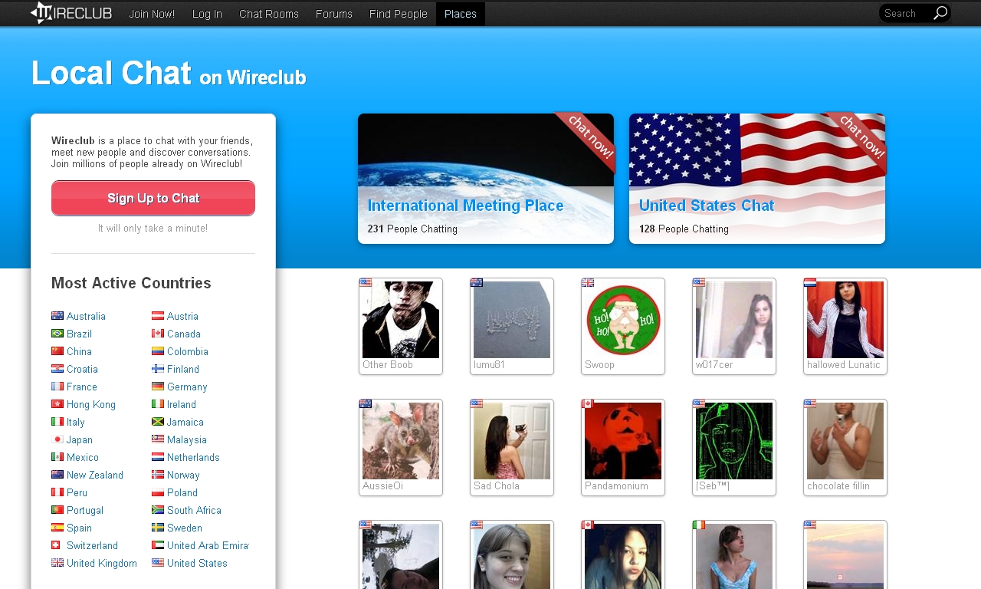The width and height of the screenshot is (981, 589).
Task: Click the Log In link
Action: click(x=206, y=13)
